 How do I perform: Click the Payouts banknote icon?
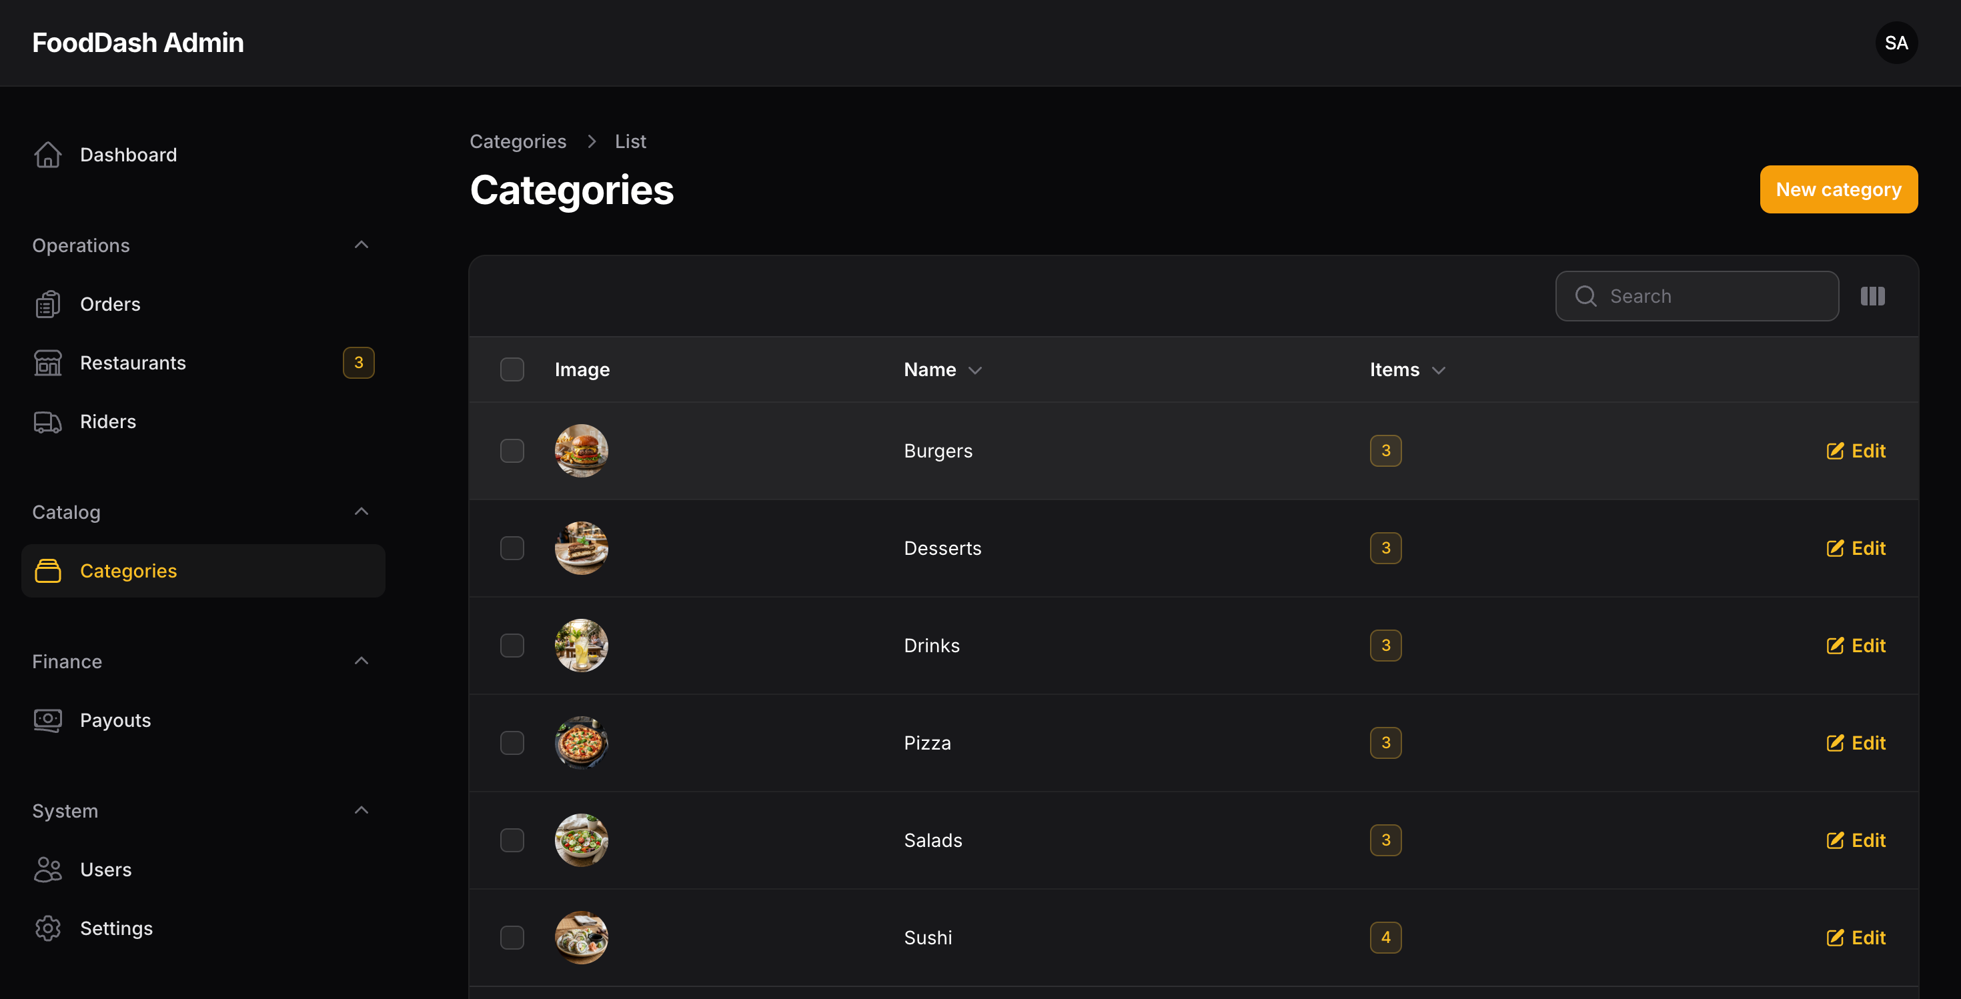47,720
